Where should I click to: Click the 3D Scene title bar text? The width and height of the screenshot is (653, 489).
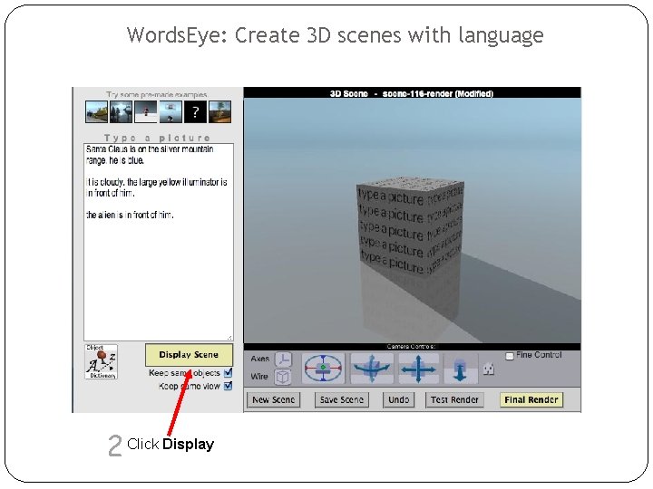(x=412, y=93)
